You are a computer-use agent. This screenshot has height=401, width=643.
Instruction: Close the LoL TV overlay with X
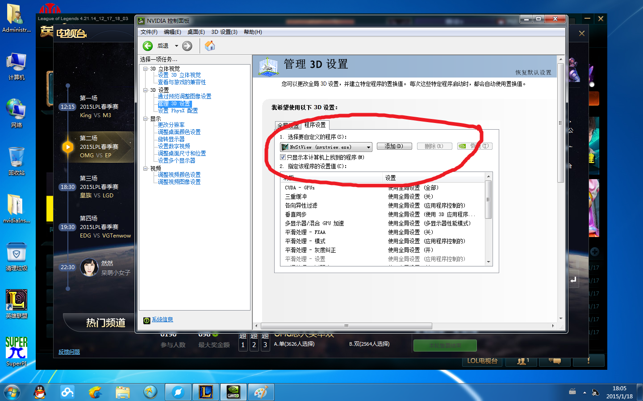[x=581, y=33]
